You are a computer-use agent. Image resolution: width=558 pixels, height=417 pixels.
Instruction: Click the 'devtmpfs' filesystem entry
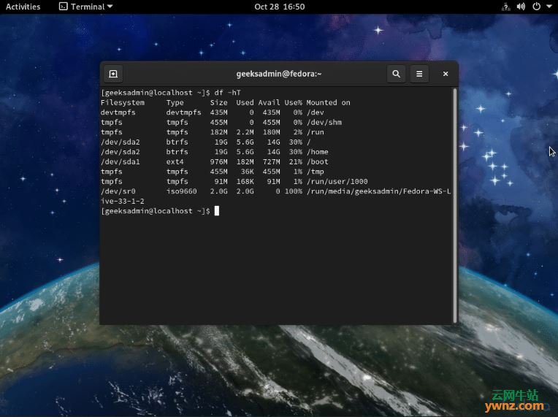pyautogui.click(x=118, y=112)
